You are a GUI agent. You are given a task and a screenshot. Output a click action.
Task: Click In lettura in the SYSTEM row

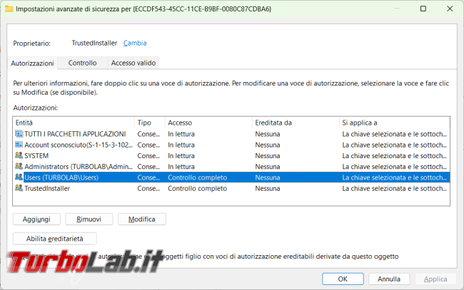[x=181, y=155]
